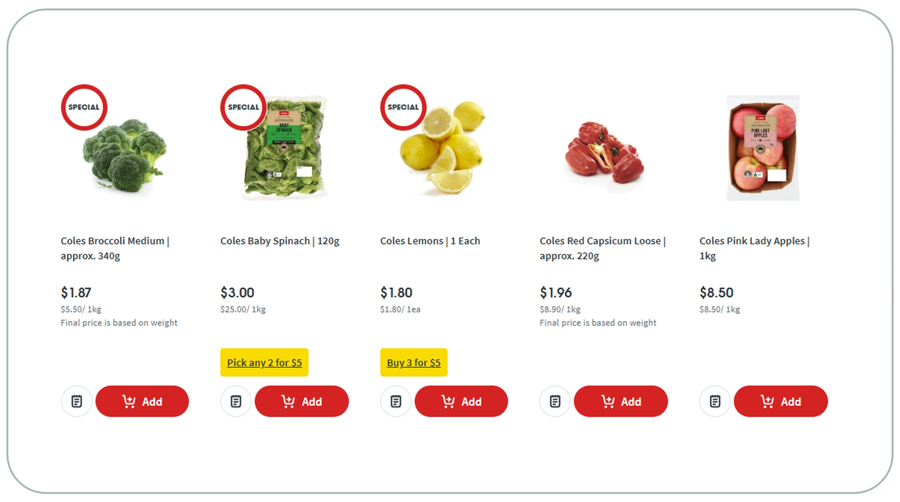Open the Coles Broccoli Medium product page
Viewport: 900px width, 502px height.
pyautogui.click(x=115, y=248)
